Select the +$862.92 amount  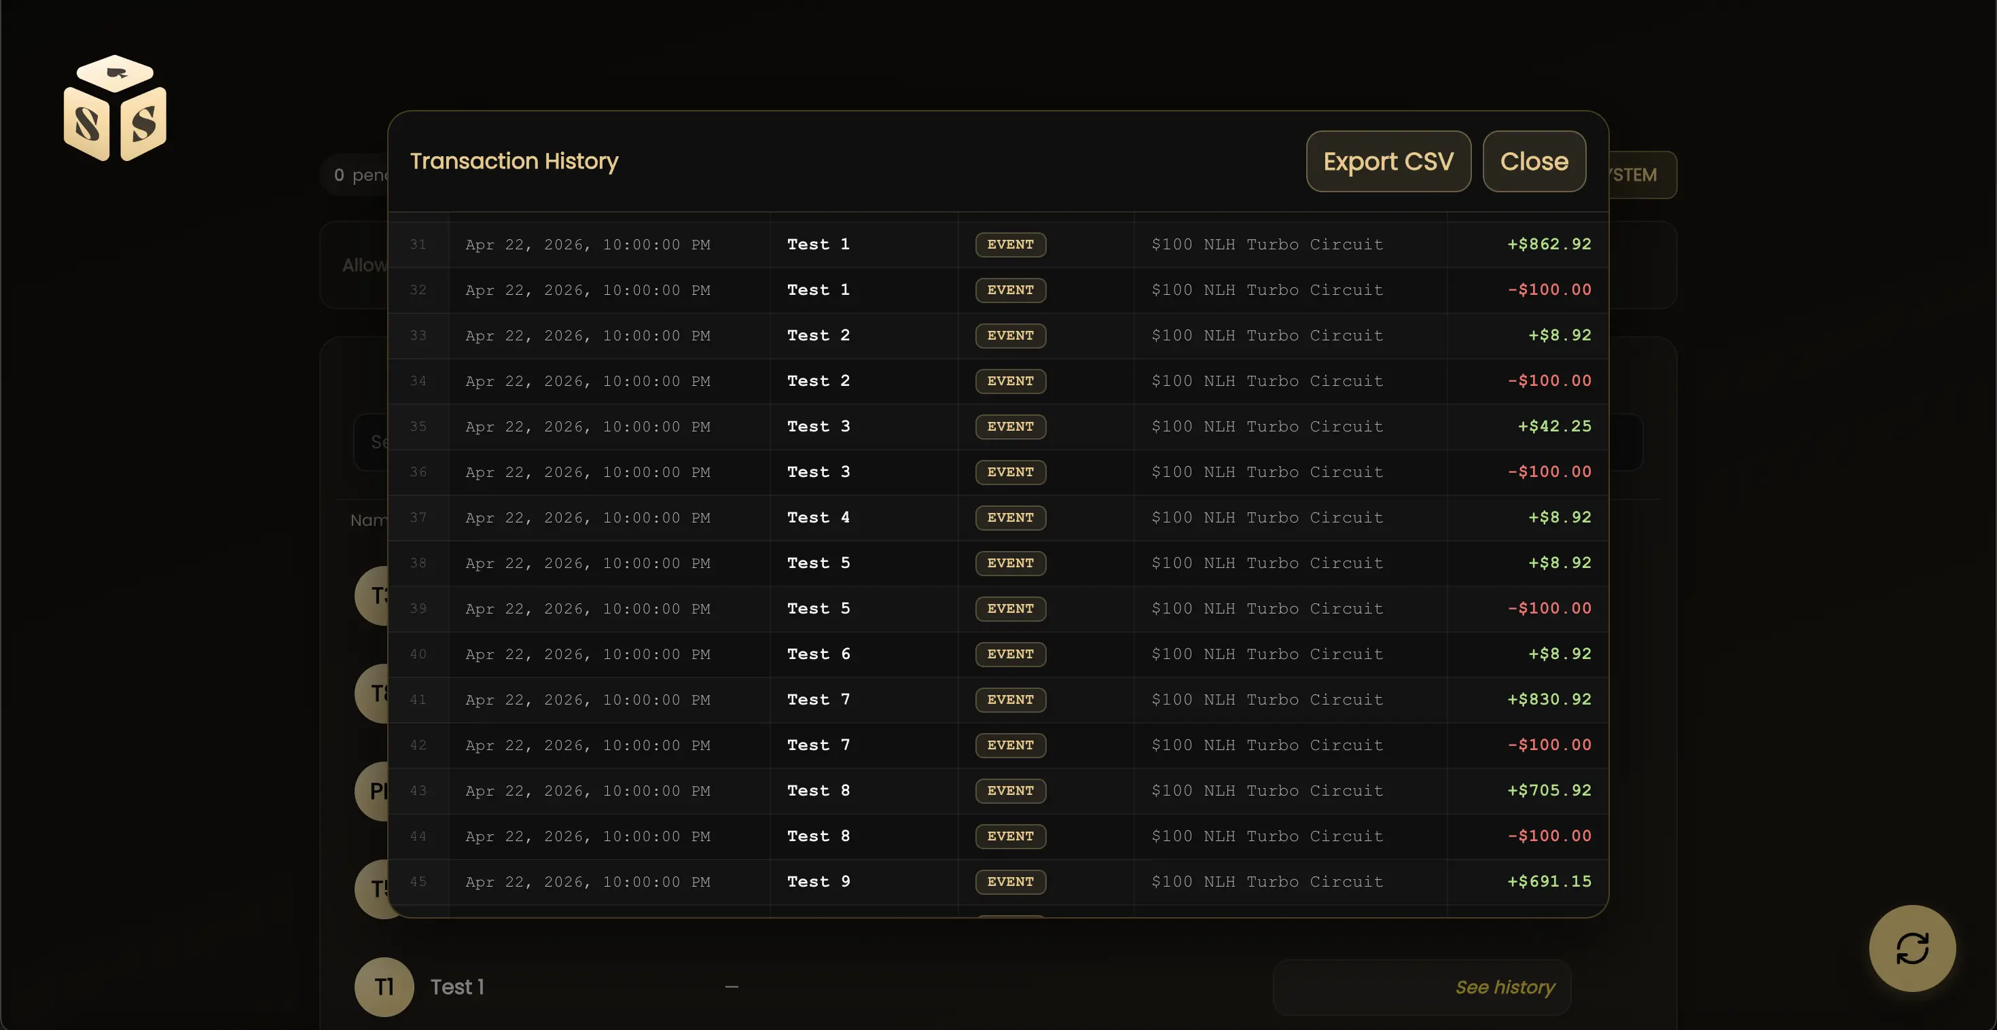pyautogui.click(x=1549, y=245)
